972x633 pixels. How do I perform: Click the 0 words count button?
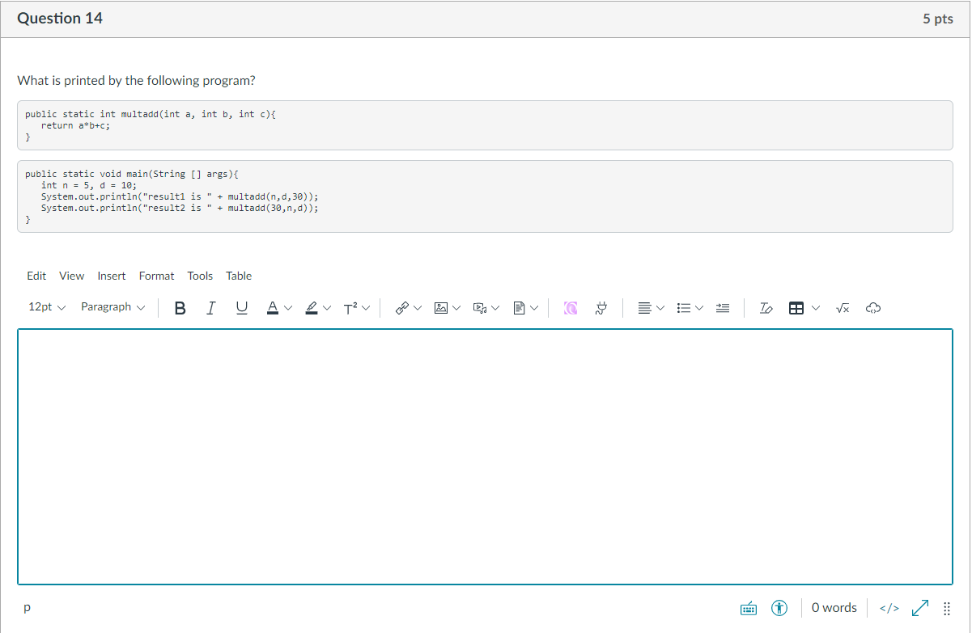click(834, 607)
